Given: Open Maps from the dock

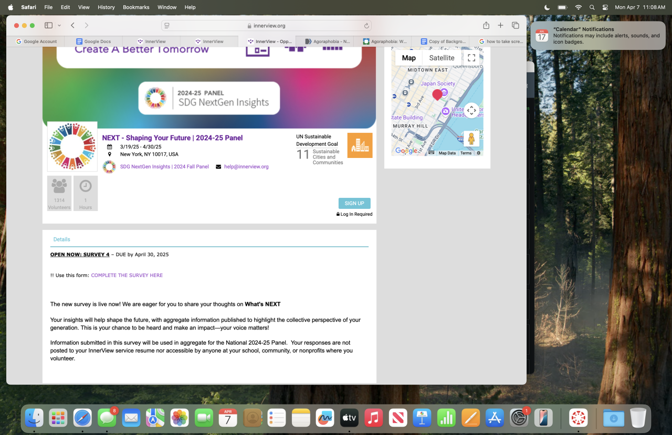Looking at the screenshot, I should tap(155, 418).
